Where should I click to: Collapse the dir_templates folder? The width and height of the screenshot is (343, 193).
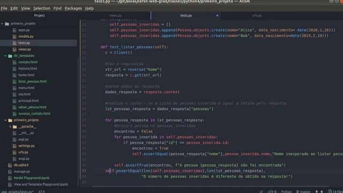(5, 56)
